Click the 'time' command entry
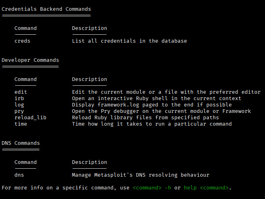 pyautogui.click(x=21, y=124)
